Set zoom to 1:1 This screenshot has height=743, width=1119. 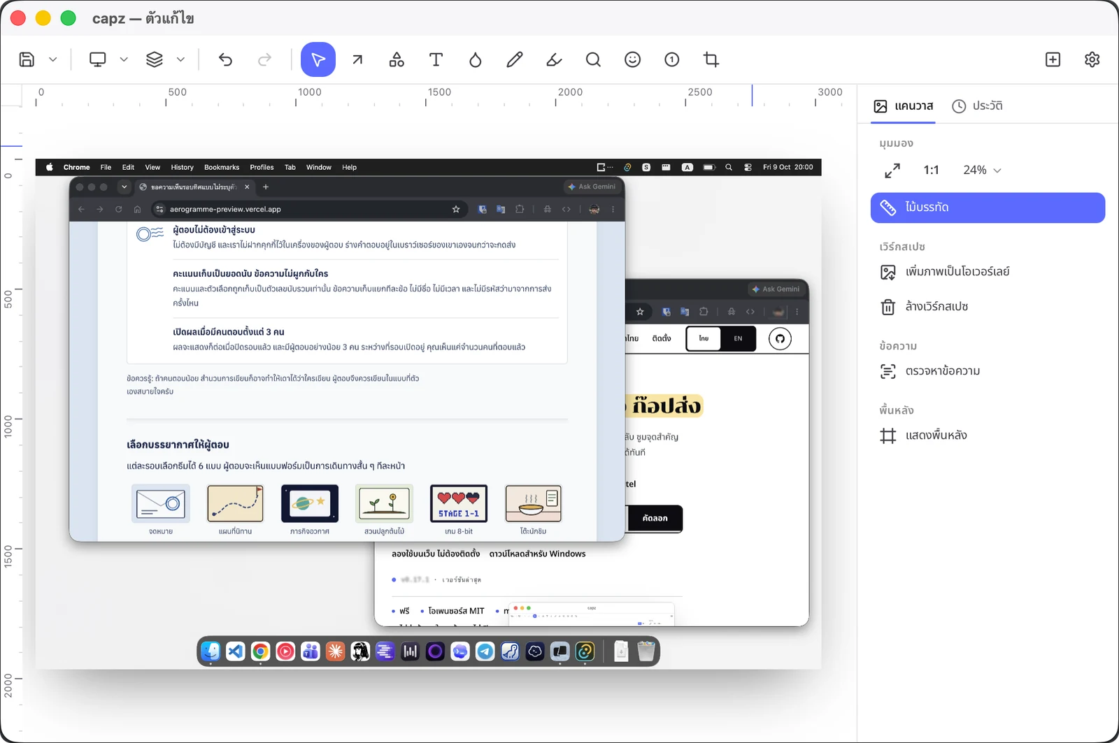pos(931,170)
